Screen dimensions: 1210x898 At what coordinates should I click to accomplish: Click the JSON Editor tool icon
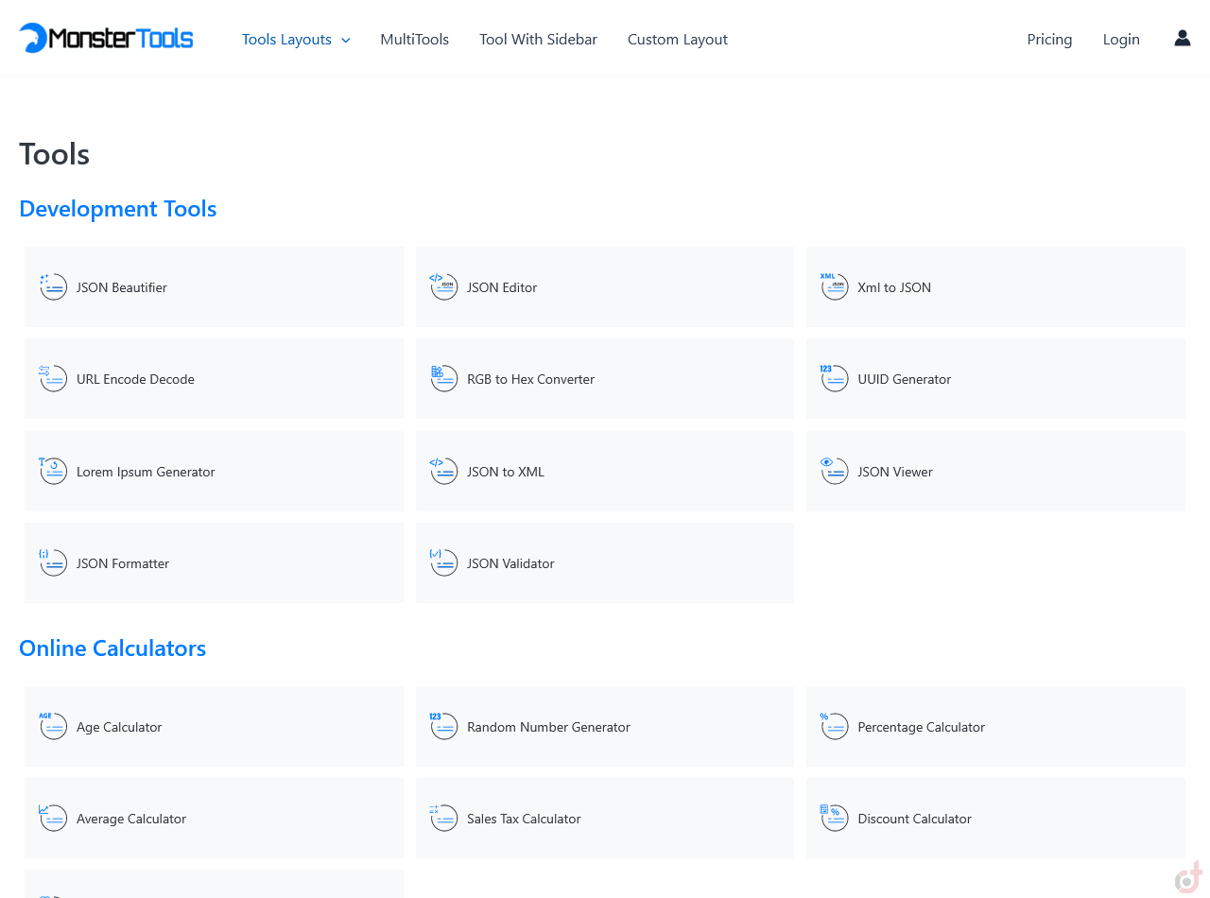pyautogui.click(x=443, y=287)
